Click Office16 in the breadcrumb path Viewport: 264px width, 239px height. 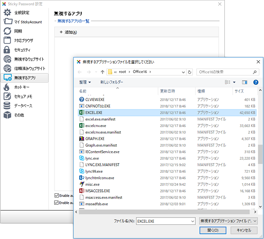click(140, 72)
